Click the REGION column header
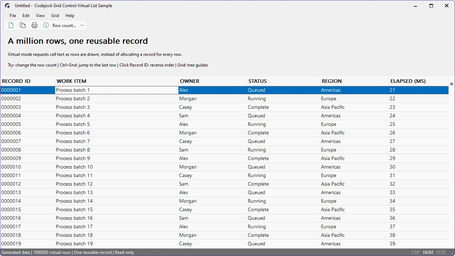This screenshot has height=256, width=455. click(355, 81)
